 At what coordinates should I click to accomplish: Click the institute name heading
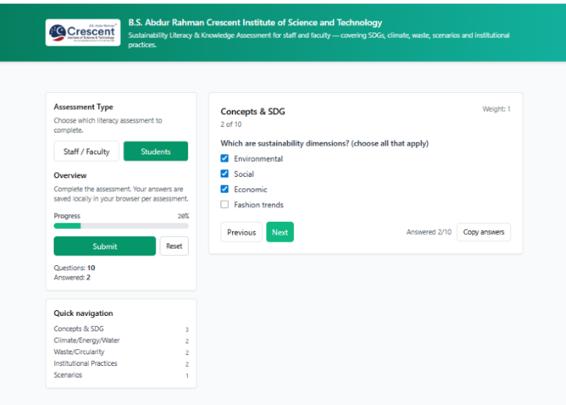click(255, 23)
